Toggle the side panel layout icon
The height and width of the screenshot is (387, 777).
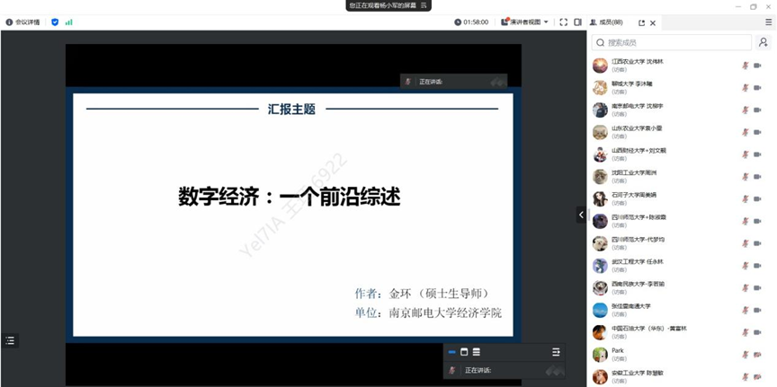[577, 22]
